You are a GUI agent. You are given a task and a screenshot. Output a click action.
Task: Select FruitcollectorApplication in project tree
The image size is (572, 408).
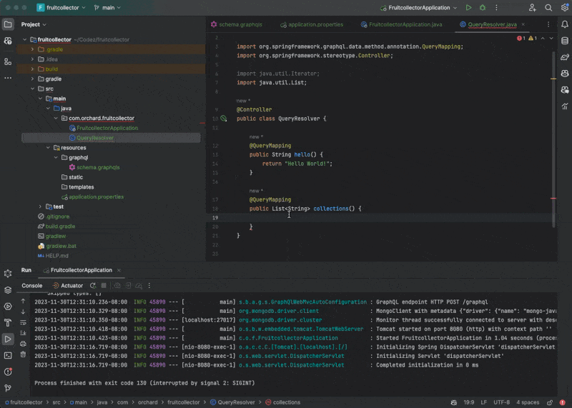click(x=107, y=128)
